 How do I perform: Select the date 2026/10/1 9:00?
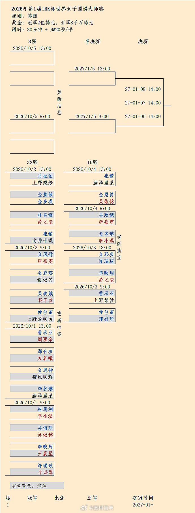32,403
